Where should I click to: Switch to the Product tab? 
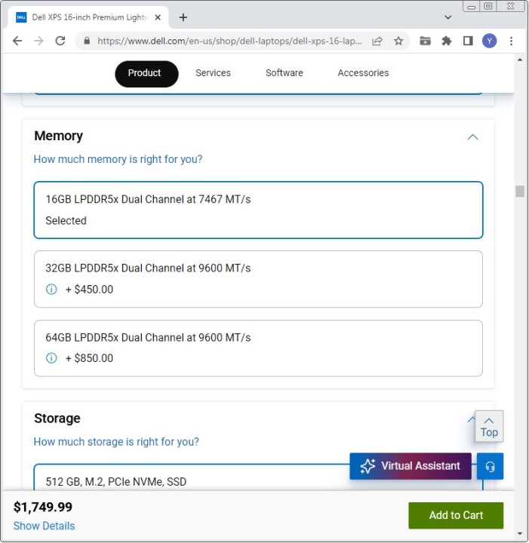tap(146, 73)
